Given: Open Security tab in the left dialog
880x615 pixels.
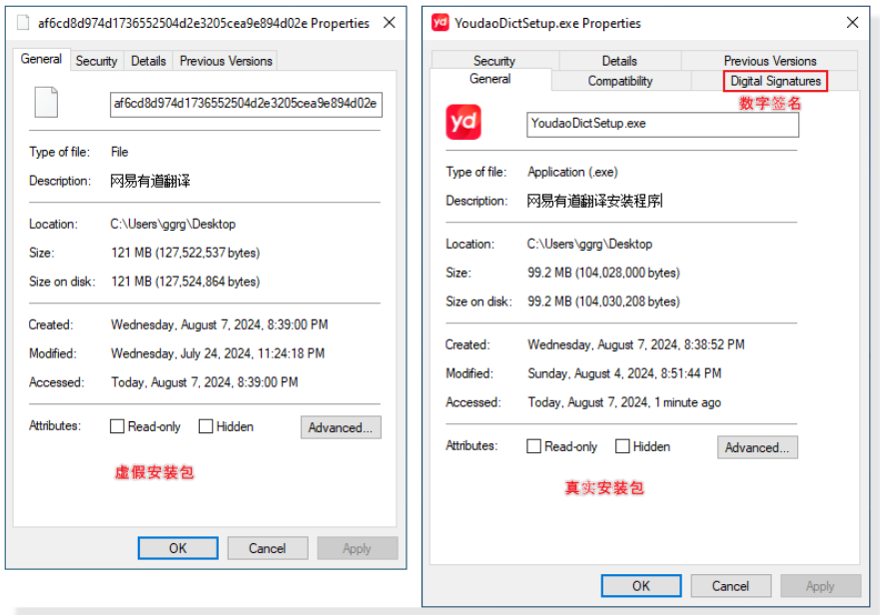Looking at the screenshot, I should 96,61.
